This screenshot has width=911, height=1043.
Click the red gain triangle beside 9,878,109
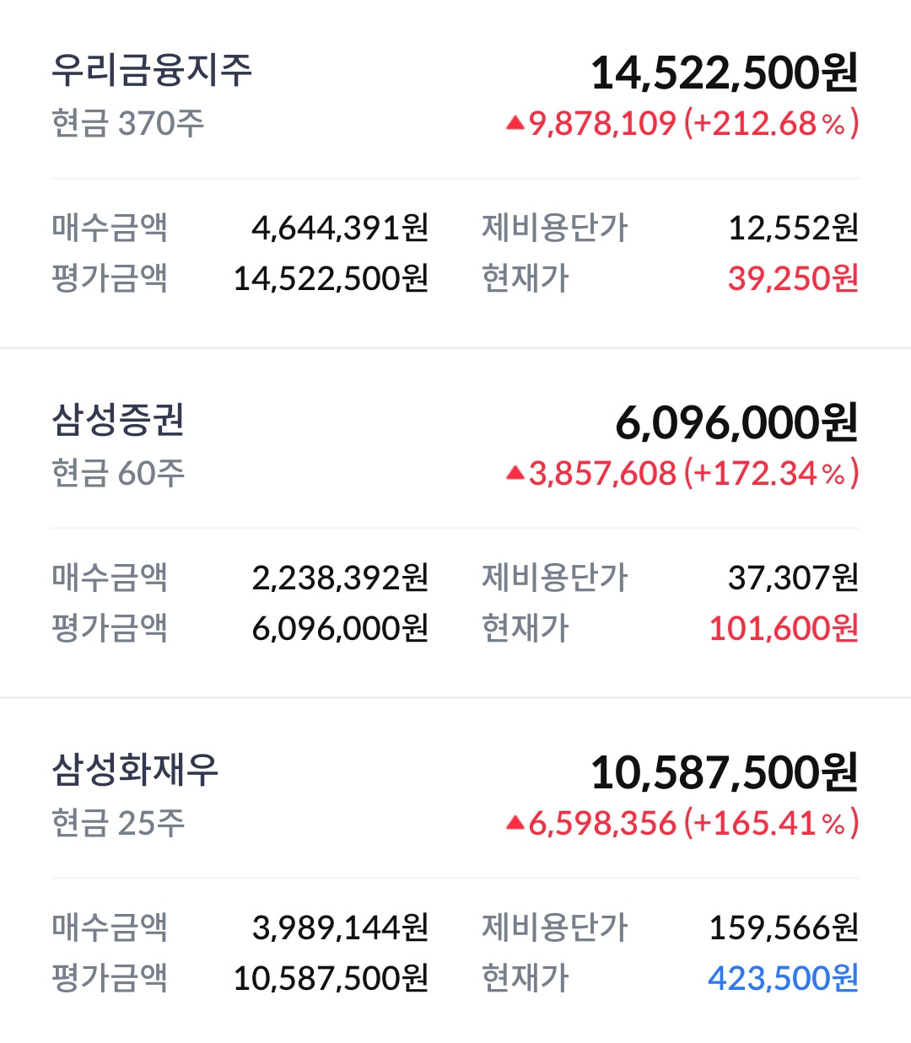pos(515,123)
